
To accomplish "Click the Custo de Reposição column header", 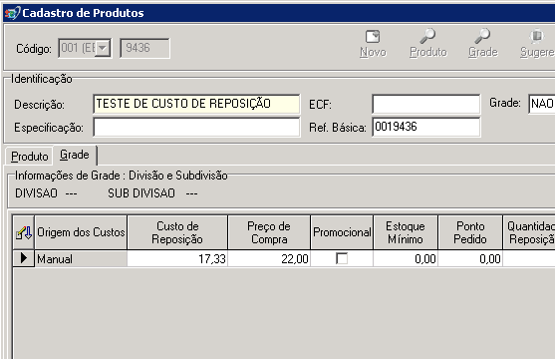I will (177, 232).
